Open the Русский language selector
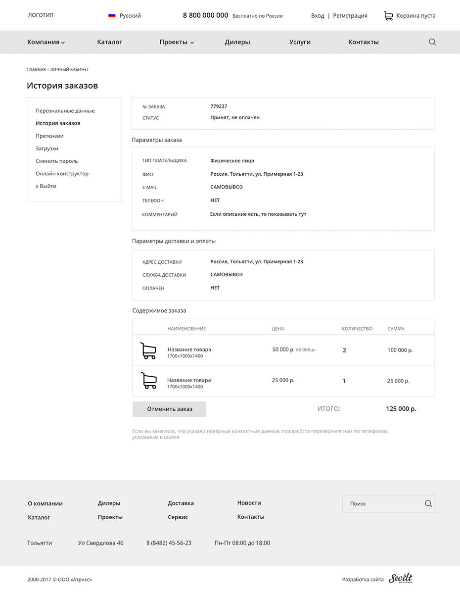 (x=130, y=16)
